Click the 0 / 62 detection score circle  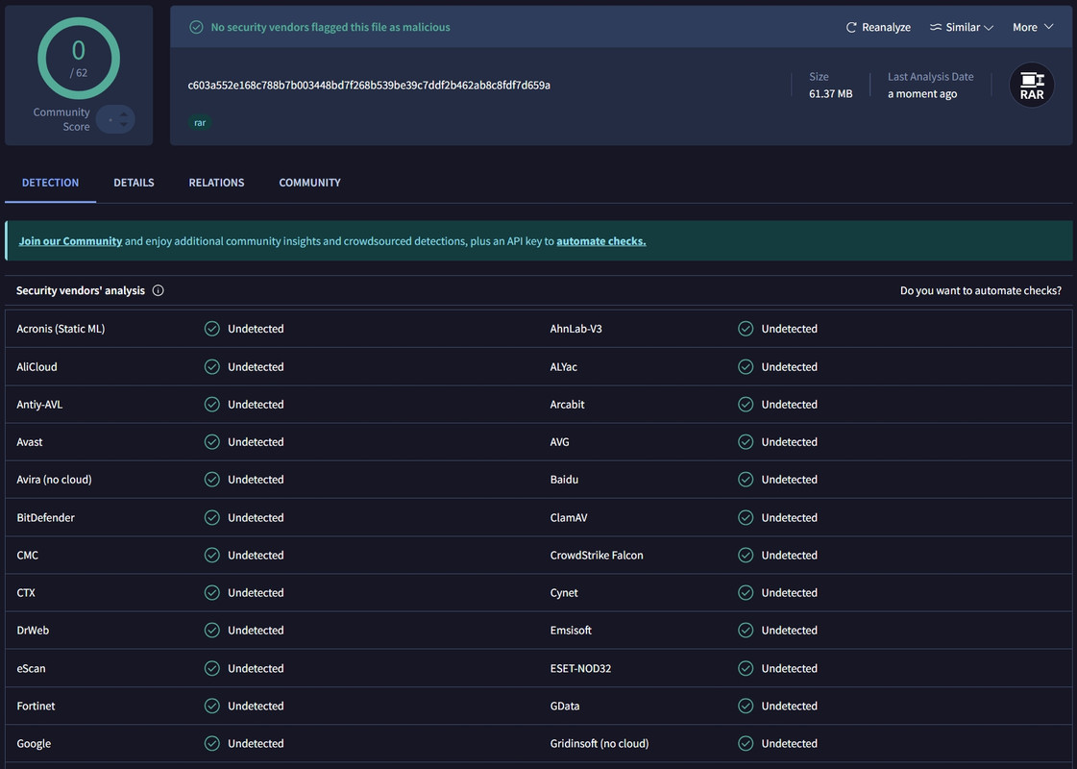(79, 59)
